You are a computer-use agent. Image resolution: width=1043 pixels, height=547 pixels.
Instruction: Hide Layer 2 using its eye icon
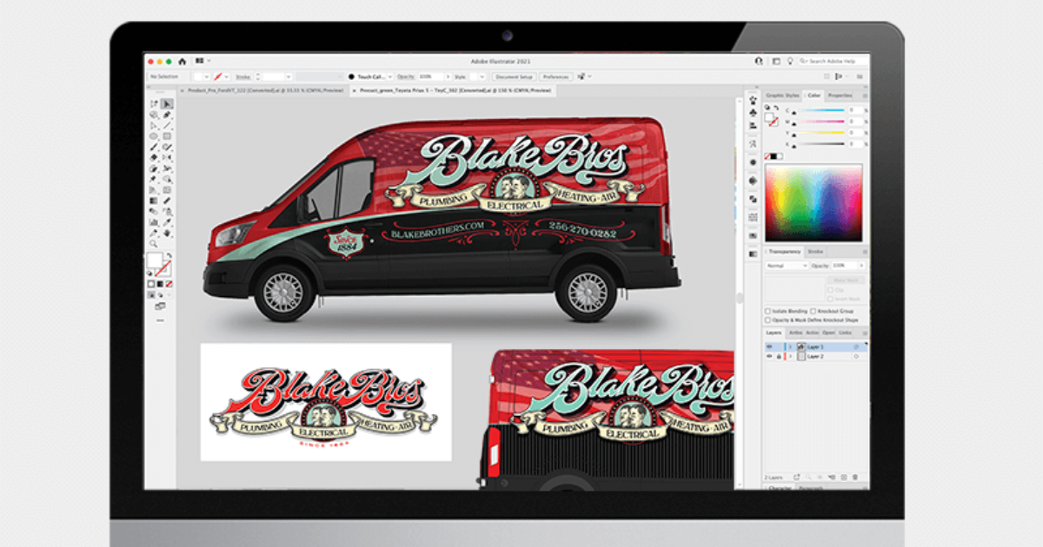(768, 357)
